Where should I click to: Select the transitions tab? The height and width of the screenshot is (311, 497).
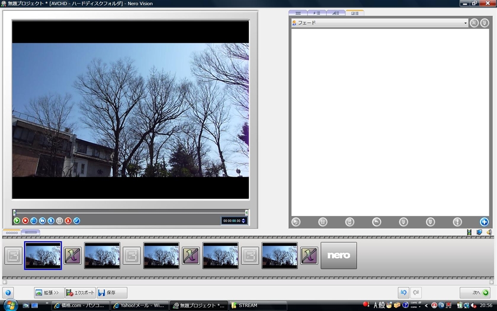355,13
